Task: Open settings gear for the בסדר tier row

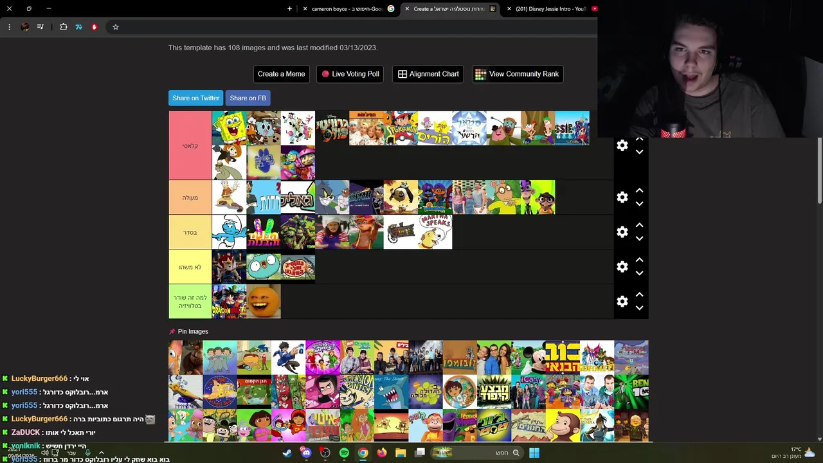Action: click(622, 232)
